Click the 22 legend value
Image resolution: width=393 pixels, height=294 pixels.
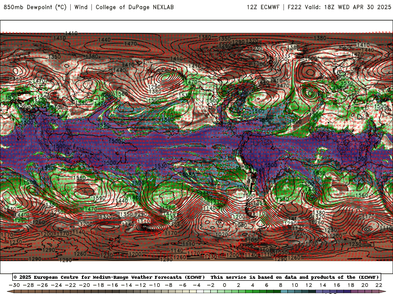coord(379,285)
